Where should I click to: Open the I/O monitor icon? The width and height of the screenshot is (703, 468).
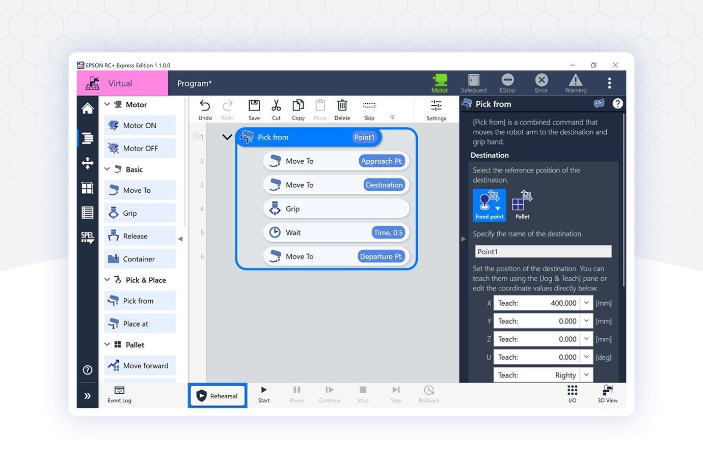click(572, 394)
